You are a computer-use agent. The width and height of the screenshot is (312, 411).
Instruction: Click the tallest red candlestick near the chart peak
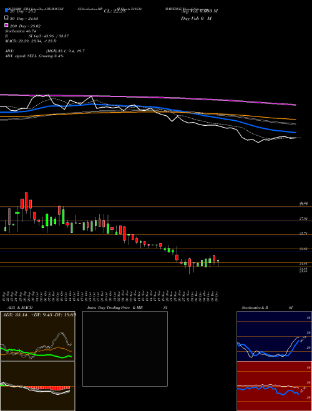[x=26, y=201]
